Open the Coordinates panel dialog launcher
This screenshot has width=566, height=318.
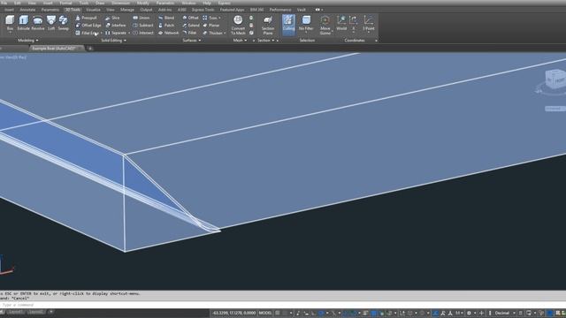click(376, 41)
